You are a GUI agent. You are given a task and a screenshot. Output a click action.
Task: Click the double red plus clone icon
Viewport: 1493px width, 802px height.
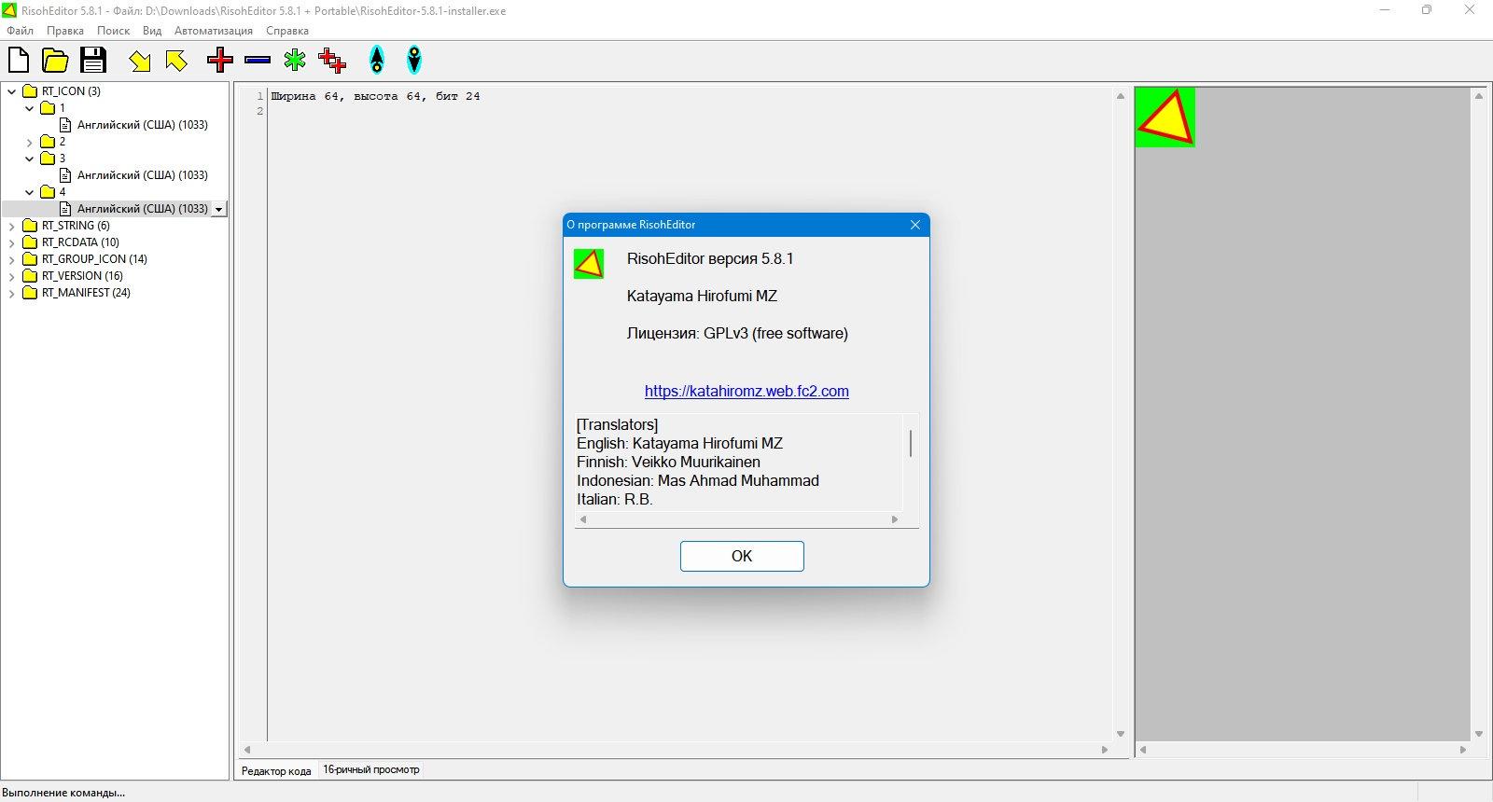click(x=332, y=61)
